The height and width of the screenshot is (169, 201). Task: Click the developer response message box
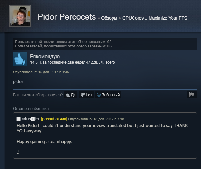105,135
